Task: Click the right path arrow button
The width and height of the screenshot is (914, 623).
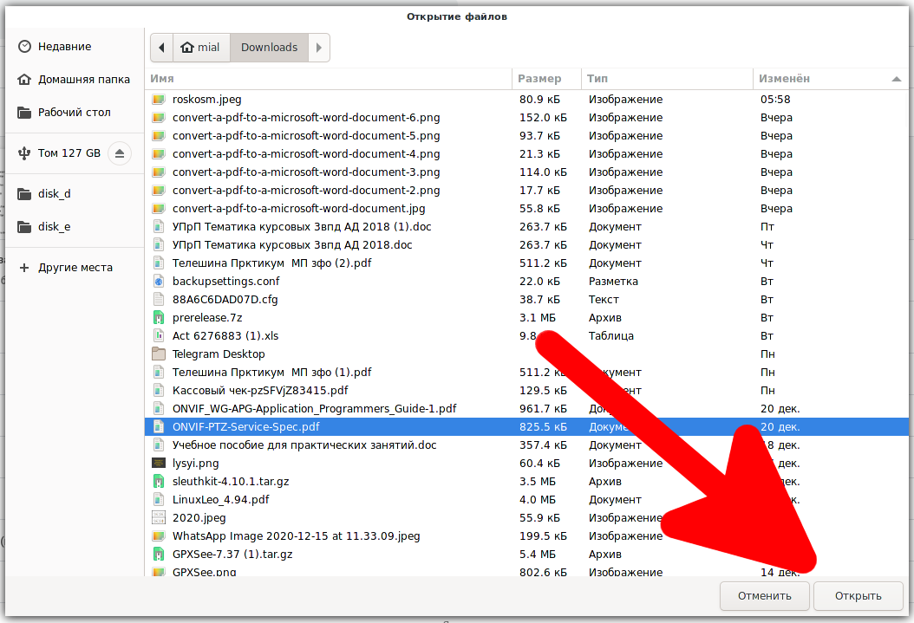Action: (319, 48)
